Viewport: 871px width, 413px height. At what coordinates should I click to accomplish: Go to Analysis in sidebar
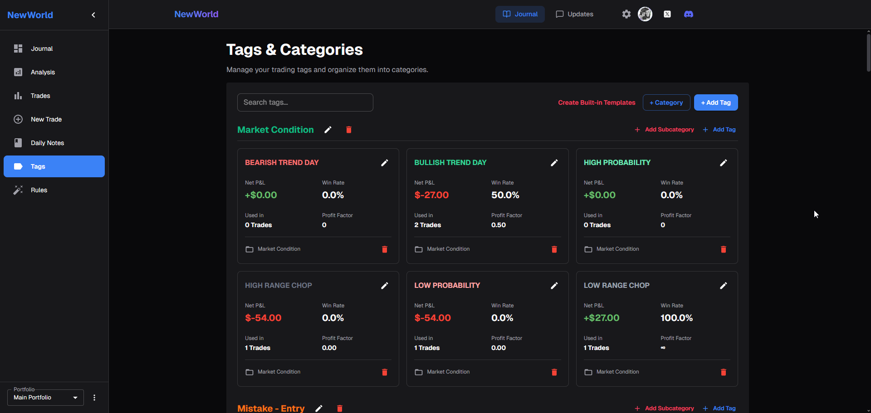[x=43, y=72]
